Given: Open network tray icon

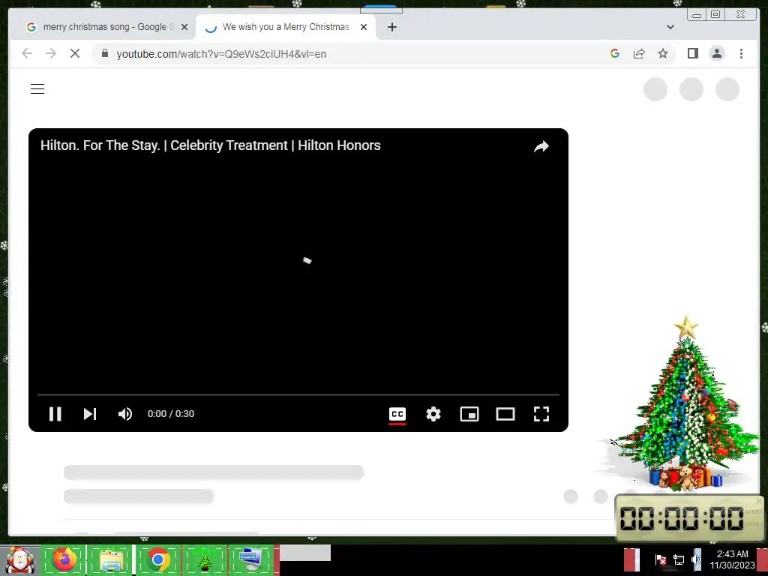Looking at the screenshot, I should tap(678, 559).
